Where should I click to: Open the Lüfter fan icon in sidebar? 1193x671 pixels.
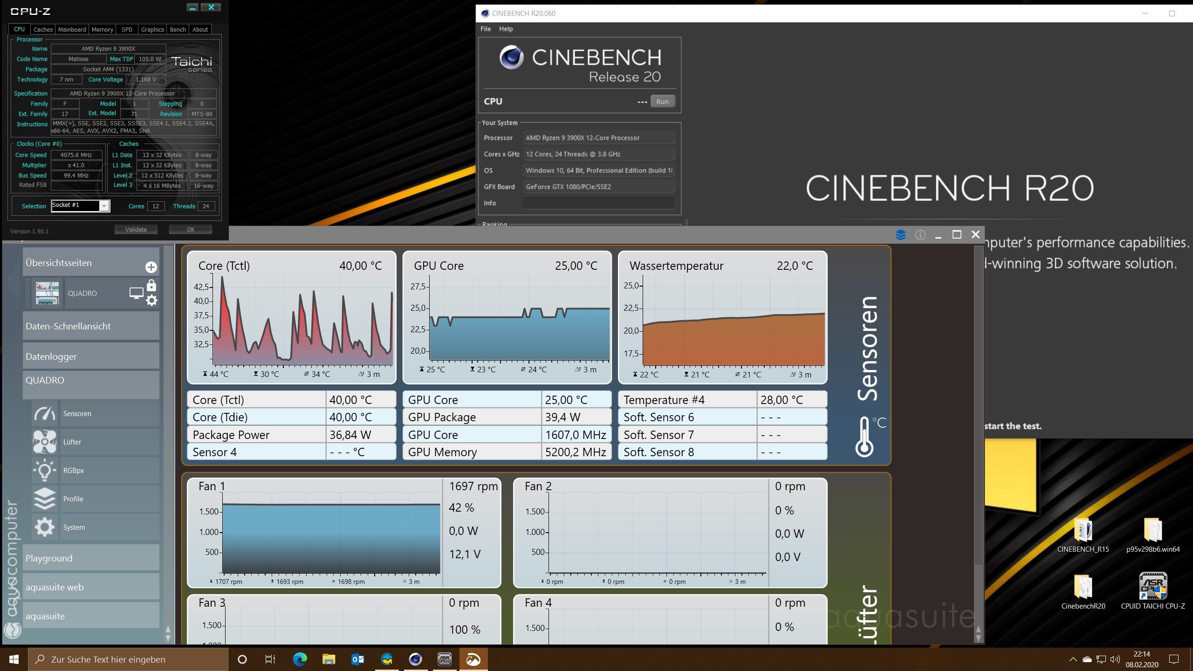[x=45, y=442]
